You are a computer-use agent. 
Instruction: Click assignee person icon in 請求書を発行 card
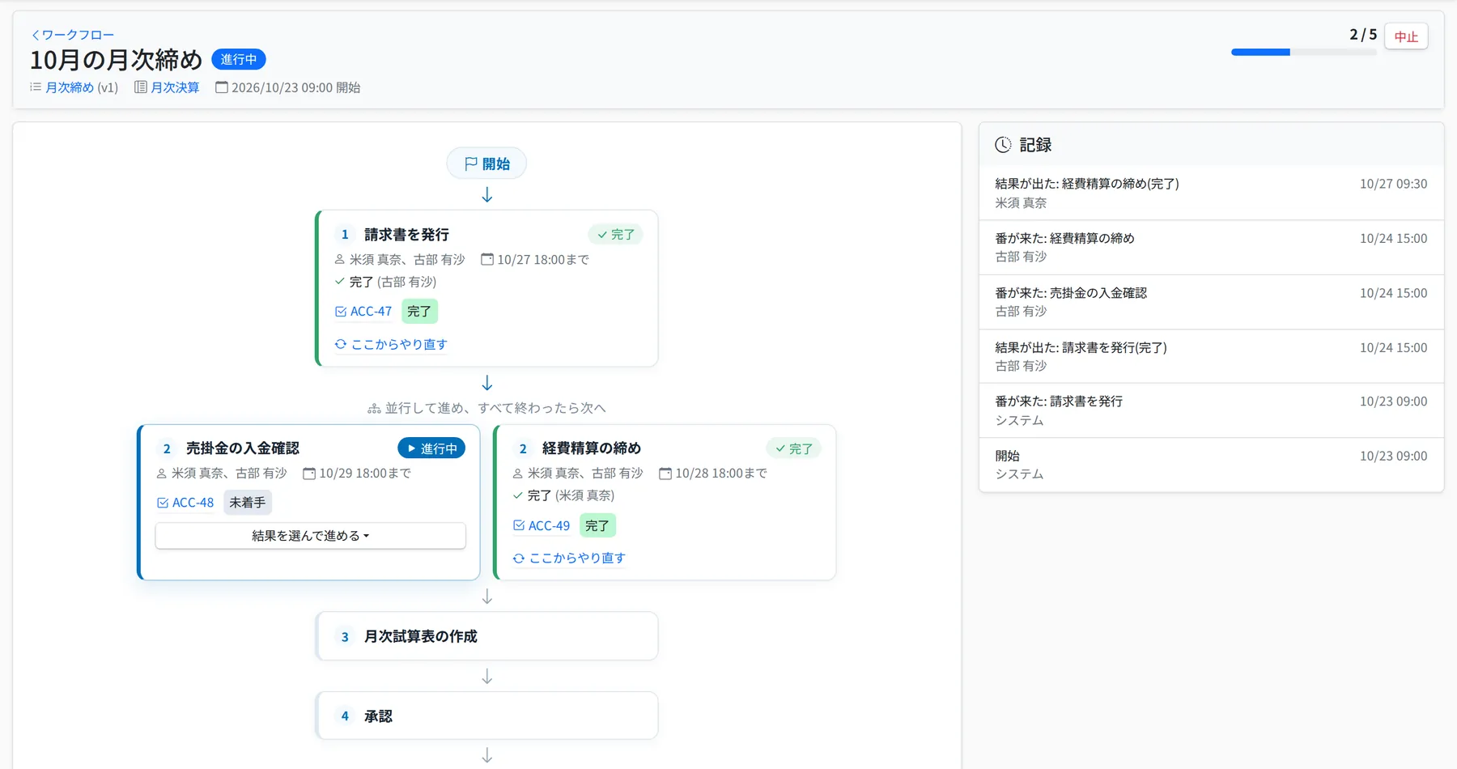point(340,260)
